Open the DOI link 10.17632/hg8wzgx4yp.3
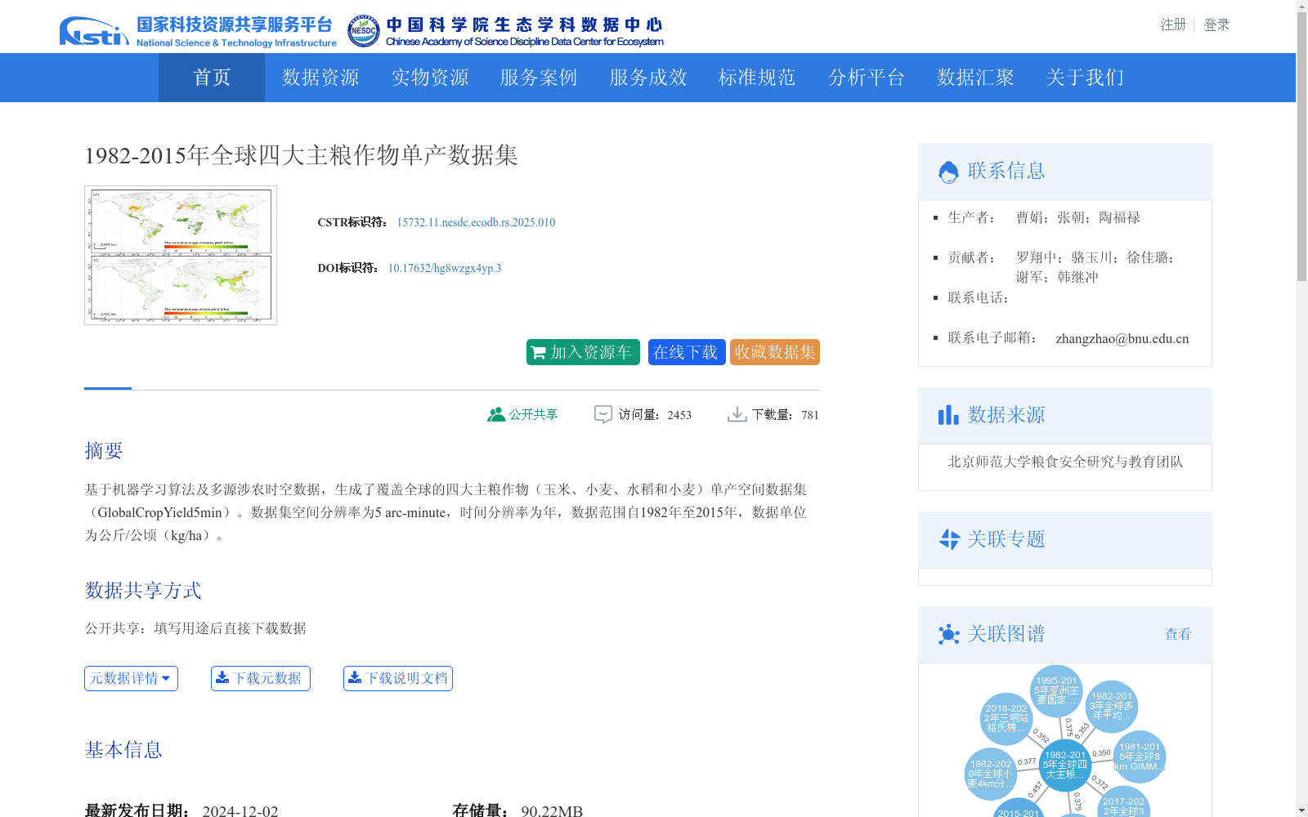 pos(444,267)
